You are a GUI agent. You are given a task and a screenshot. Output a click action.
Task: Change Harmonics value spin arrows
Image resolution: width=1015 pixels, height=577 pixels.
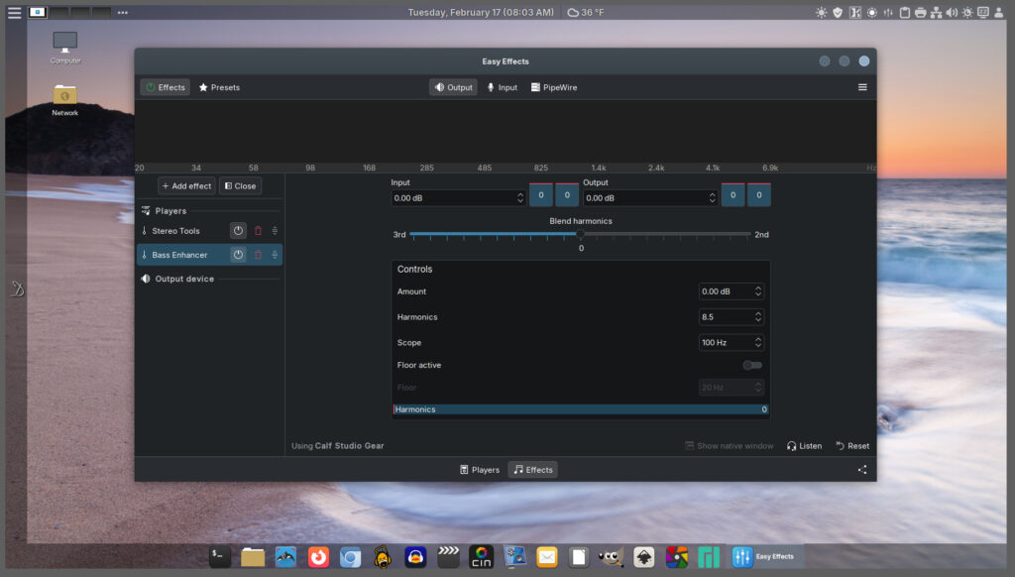[758, 317]
